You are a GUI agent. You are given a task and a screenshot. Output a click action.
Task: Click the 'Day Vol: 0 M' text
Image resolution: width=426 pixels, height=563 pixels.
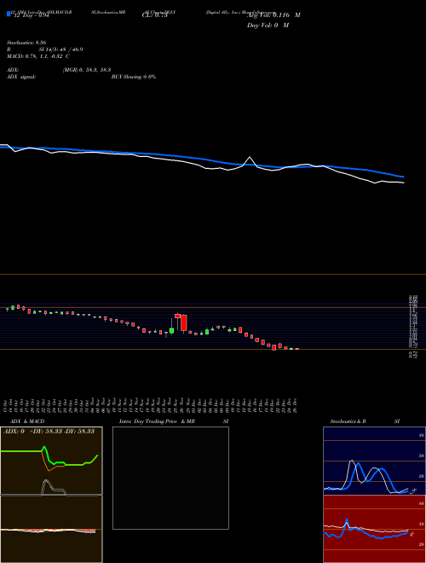tap(268, 26)
